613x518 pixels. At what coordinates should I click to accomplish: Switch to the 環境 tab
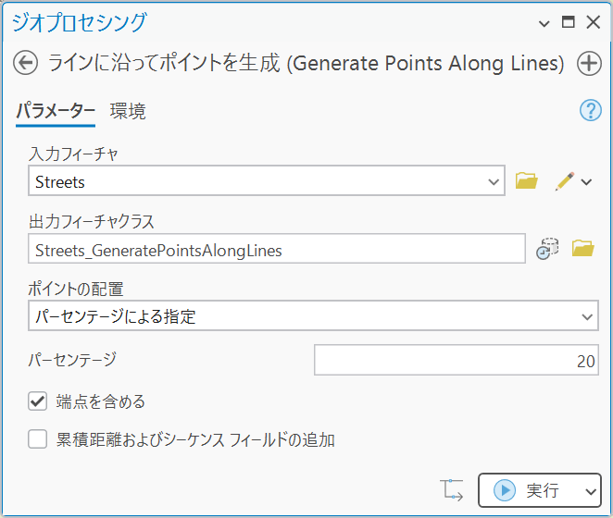tap(128, 111)
